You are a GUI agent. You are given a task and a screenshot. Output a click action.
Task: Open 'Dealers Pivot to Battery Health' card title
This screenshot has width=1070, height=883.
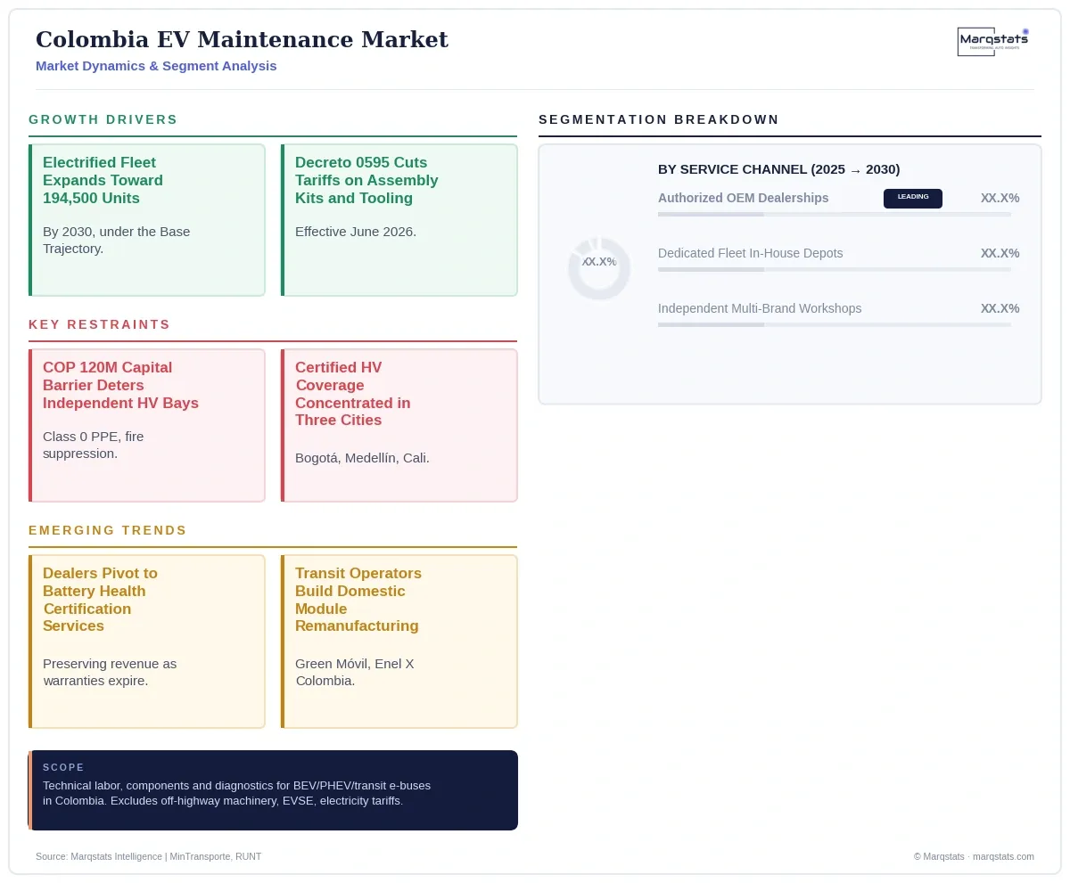(100, 600)
